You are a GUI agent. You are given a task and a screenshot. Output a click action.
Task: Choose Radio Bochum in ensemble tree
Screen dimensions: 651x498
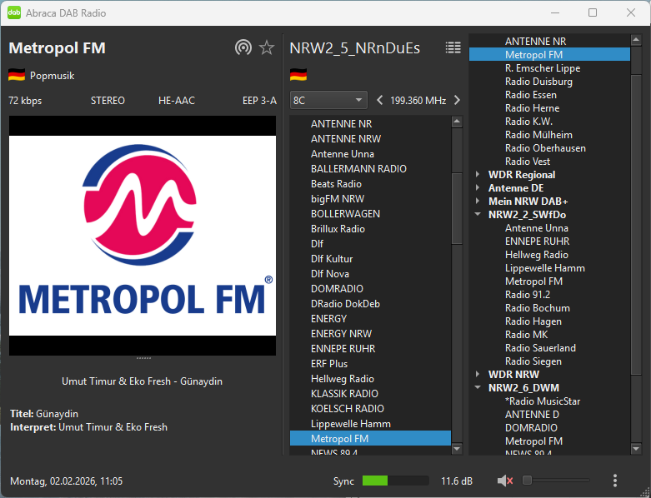[537, 308]
